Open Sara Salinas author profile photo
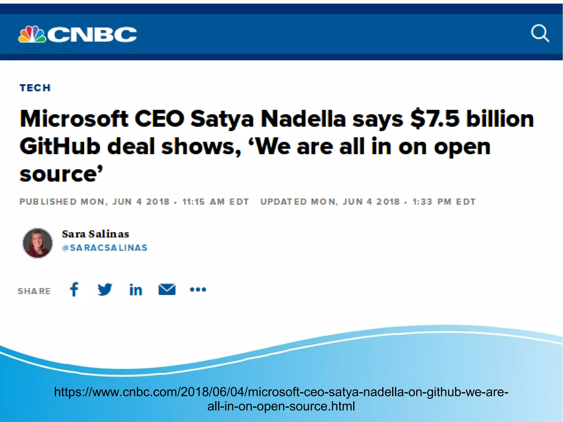 pyautogui.click(x=38, y=243)
